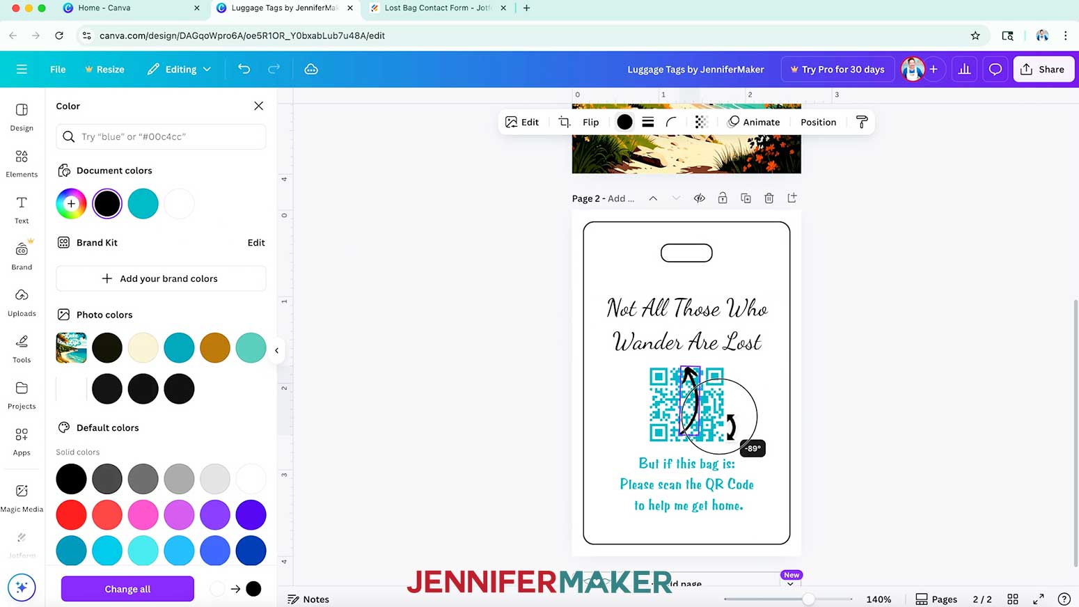Toggle the Pages thumbnails strip

point(936,599)
